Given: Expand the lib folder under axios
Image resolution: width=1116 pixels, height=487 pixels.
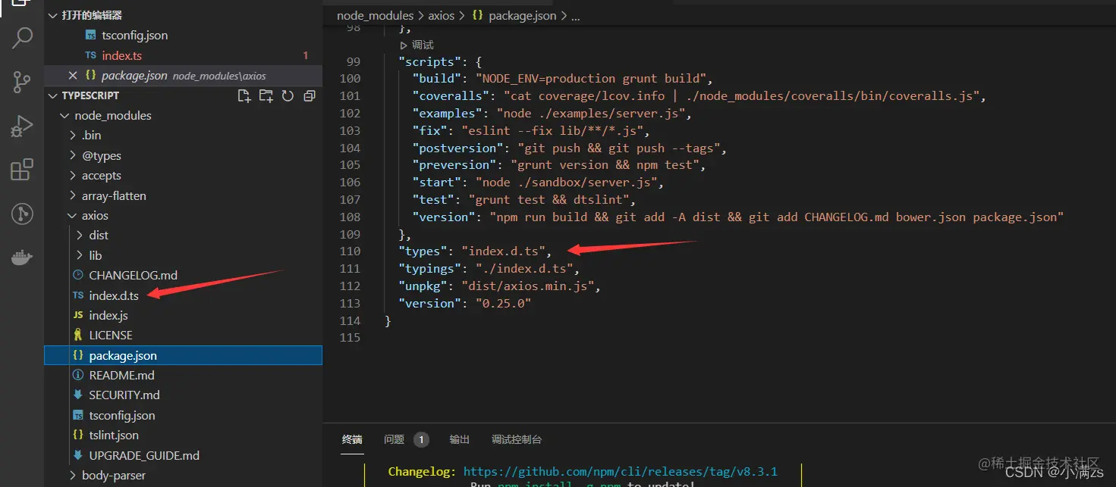Looking at the screenshot, I should pyautogui.click(x=80, y=255).
